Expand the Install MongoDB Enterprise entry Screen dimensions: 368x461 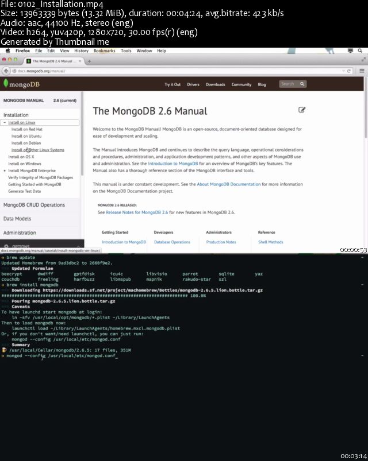[x=5, y=171]
